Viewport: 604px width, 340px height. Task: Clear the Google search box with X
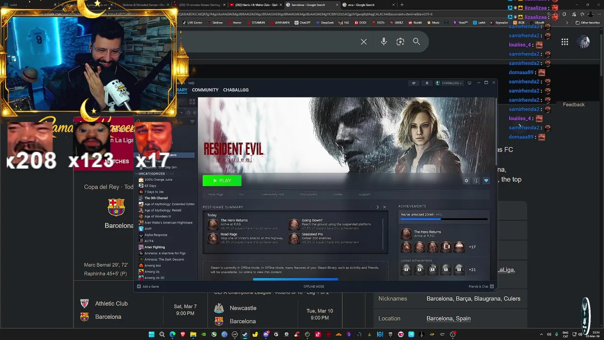[364, 42]
